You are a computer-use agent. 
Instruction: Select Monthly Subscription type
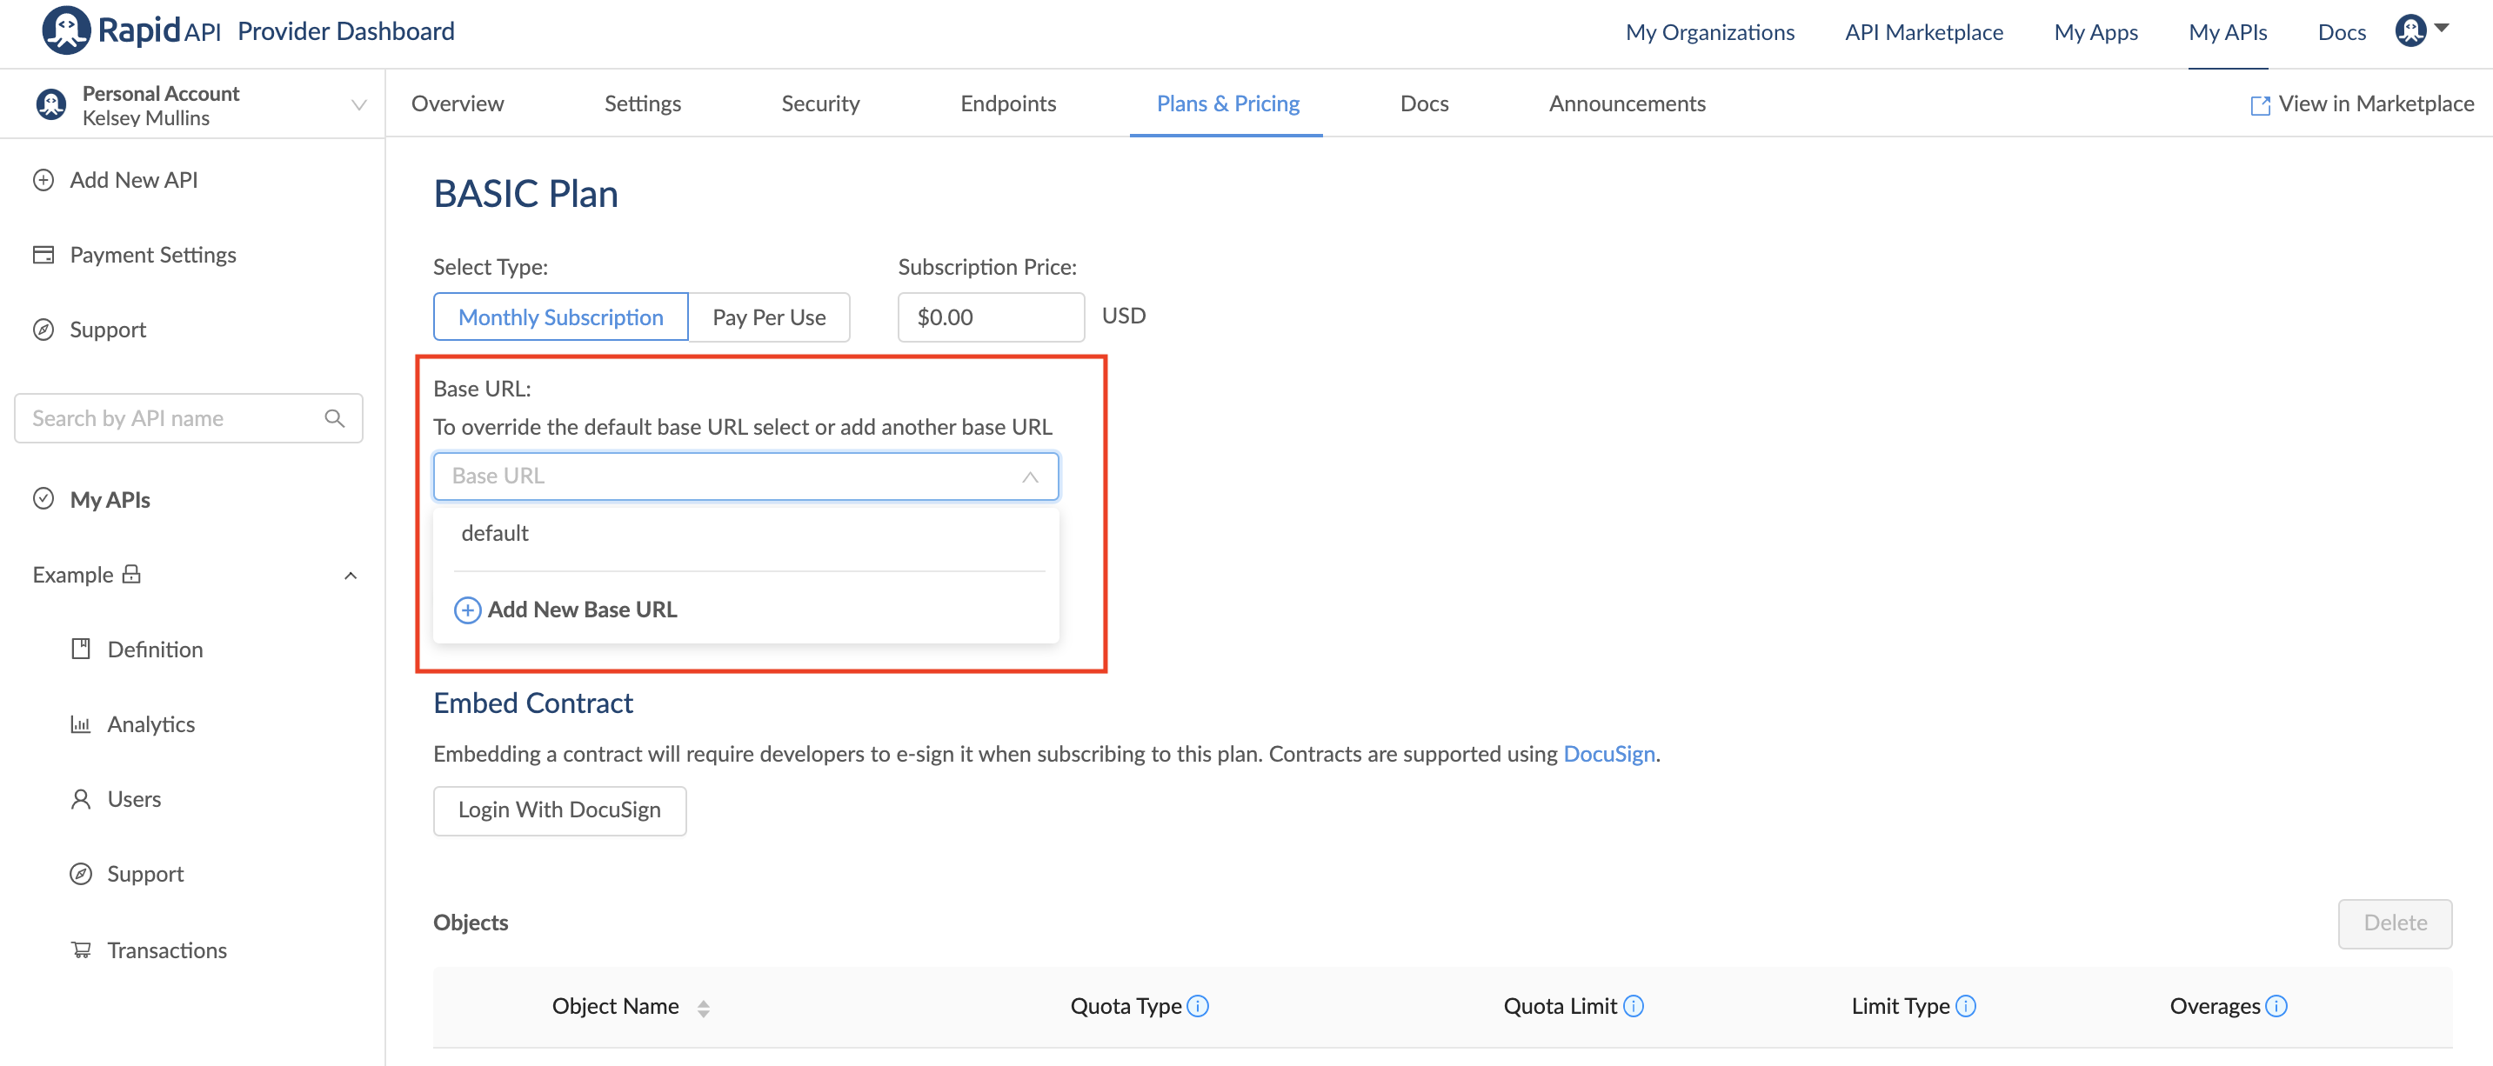pos(560,317)
